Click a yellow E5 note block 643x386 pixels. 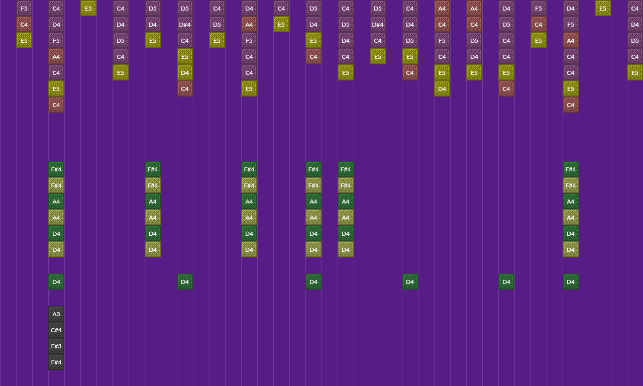coord(24,40)
